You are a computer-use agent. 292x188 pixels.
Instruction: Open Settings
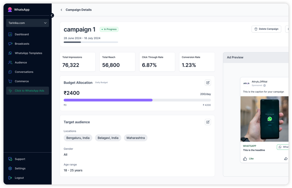pyautogui.click(x=20, y=168)
